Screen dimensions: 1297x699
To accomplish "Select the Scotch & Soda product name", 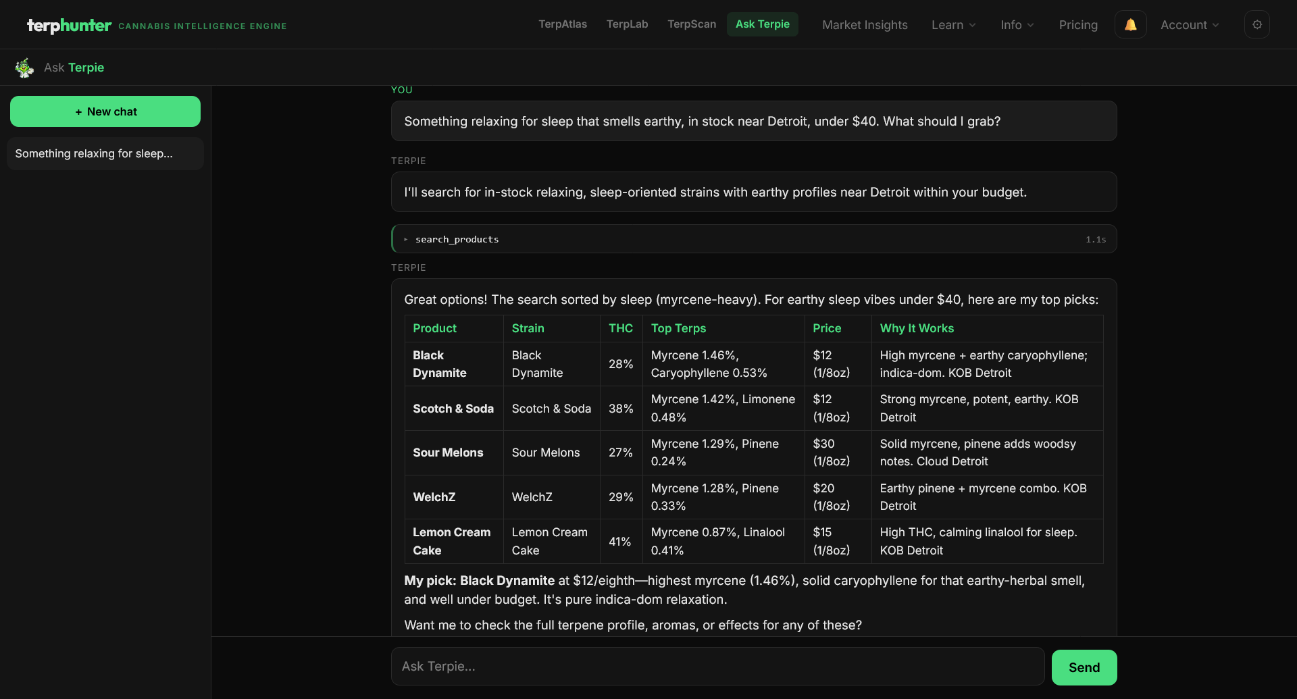I will pos(453,409).
